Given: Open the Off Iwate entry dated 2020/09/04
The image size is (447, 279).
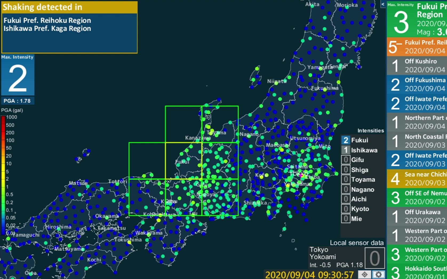Looking at the screenshot, I should (x=417, y=103).
